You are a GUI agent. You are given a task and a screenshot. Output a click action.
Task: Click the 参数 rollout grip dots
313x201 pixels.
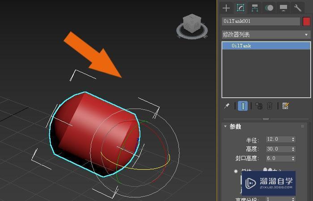pos(302,126)
